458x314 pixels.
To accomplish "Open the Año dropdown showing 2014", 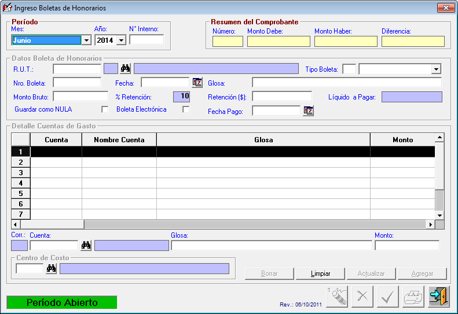I will pos(121,40).
